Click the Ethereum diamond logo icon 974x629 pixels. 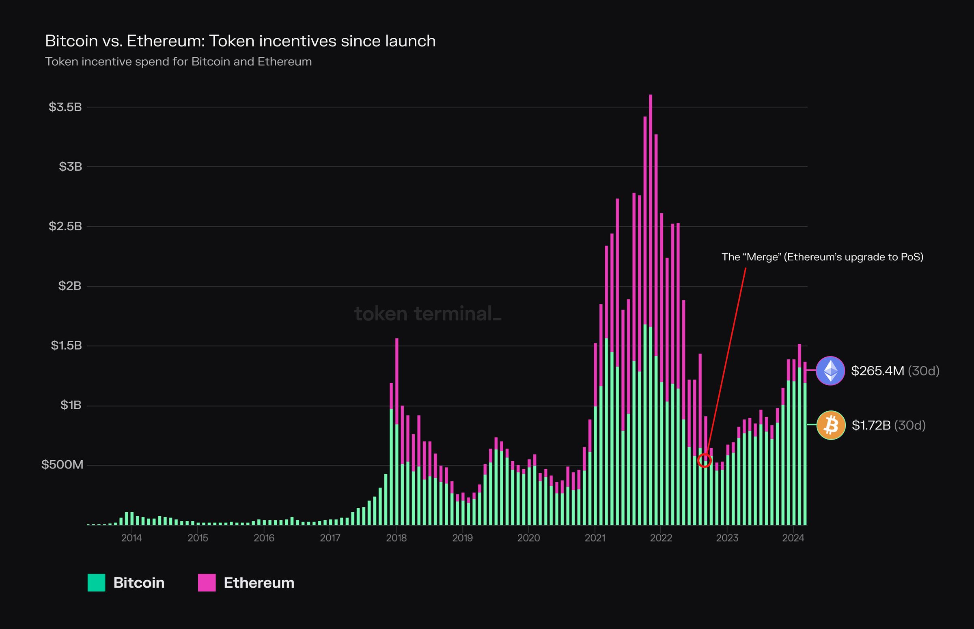point(830,370)
